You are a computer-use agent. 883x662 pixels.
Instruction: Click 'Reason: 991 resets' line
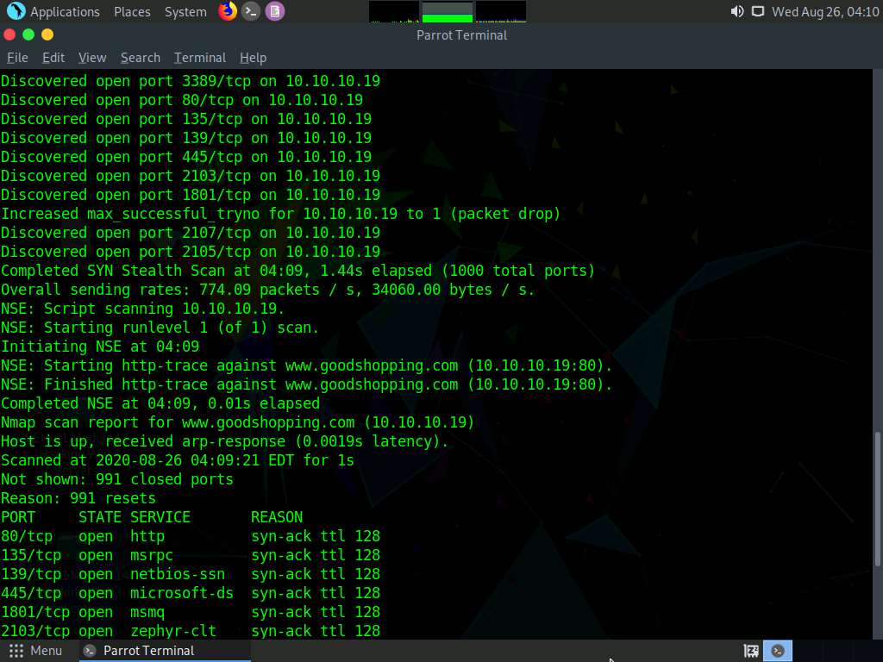coord(78,498)
